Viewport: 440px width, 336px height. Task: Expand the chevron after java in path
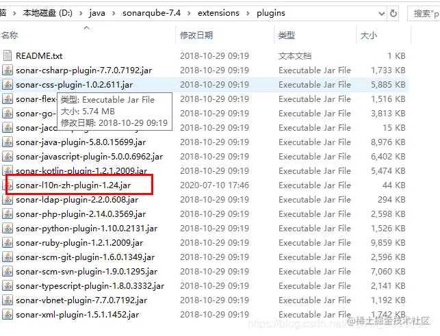point(114,13)
